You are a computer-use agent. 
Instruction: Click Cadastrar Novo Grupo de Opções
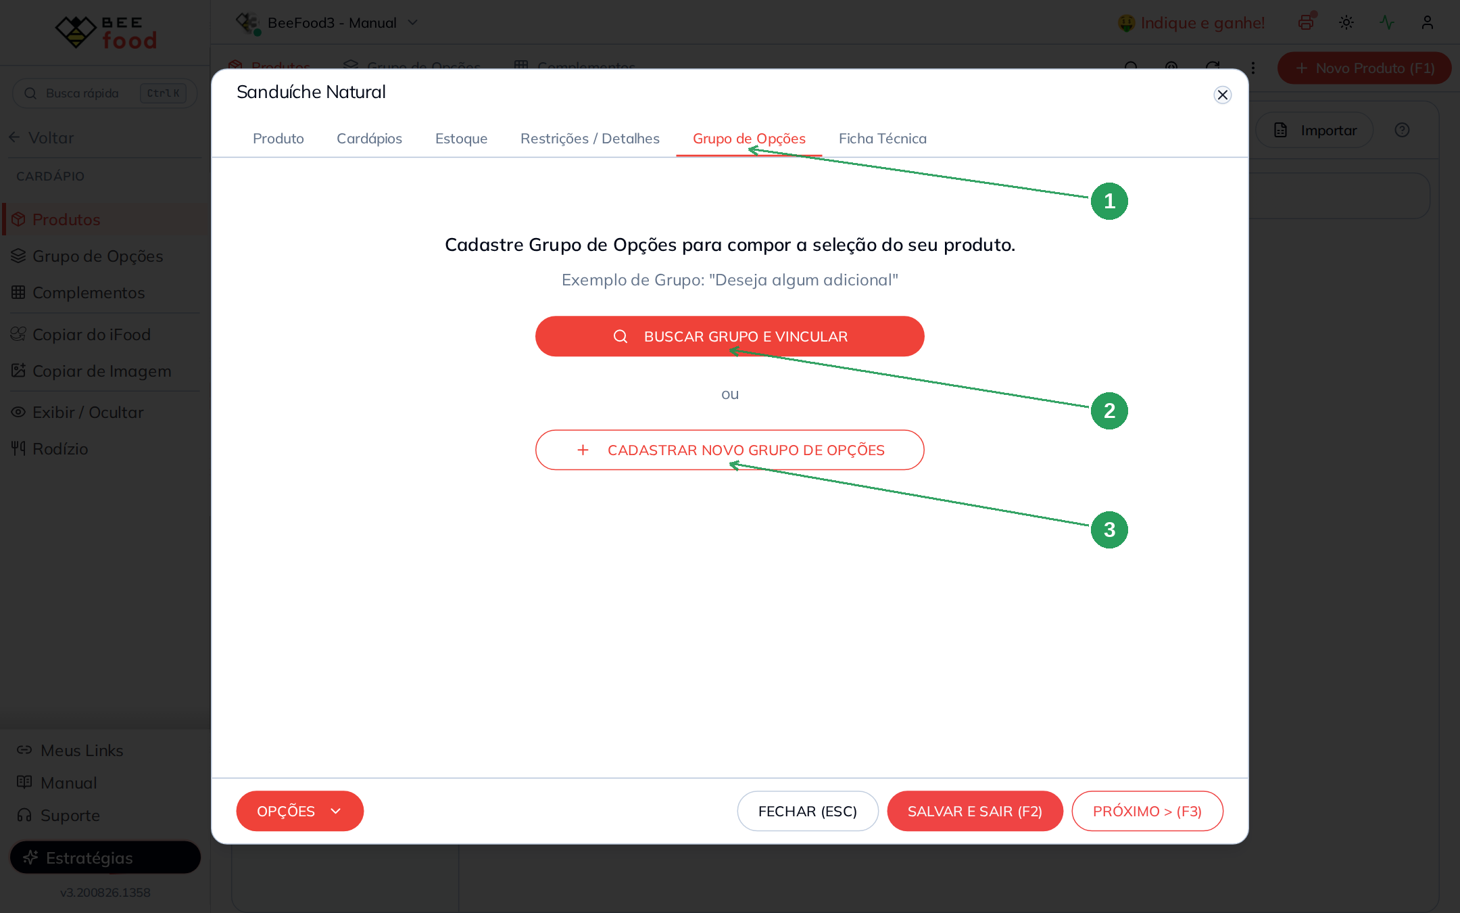tap(730, 450)
